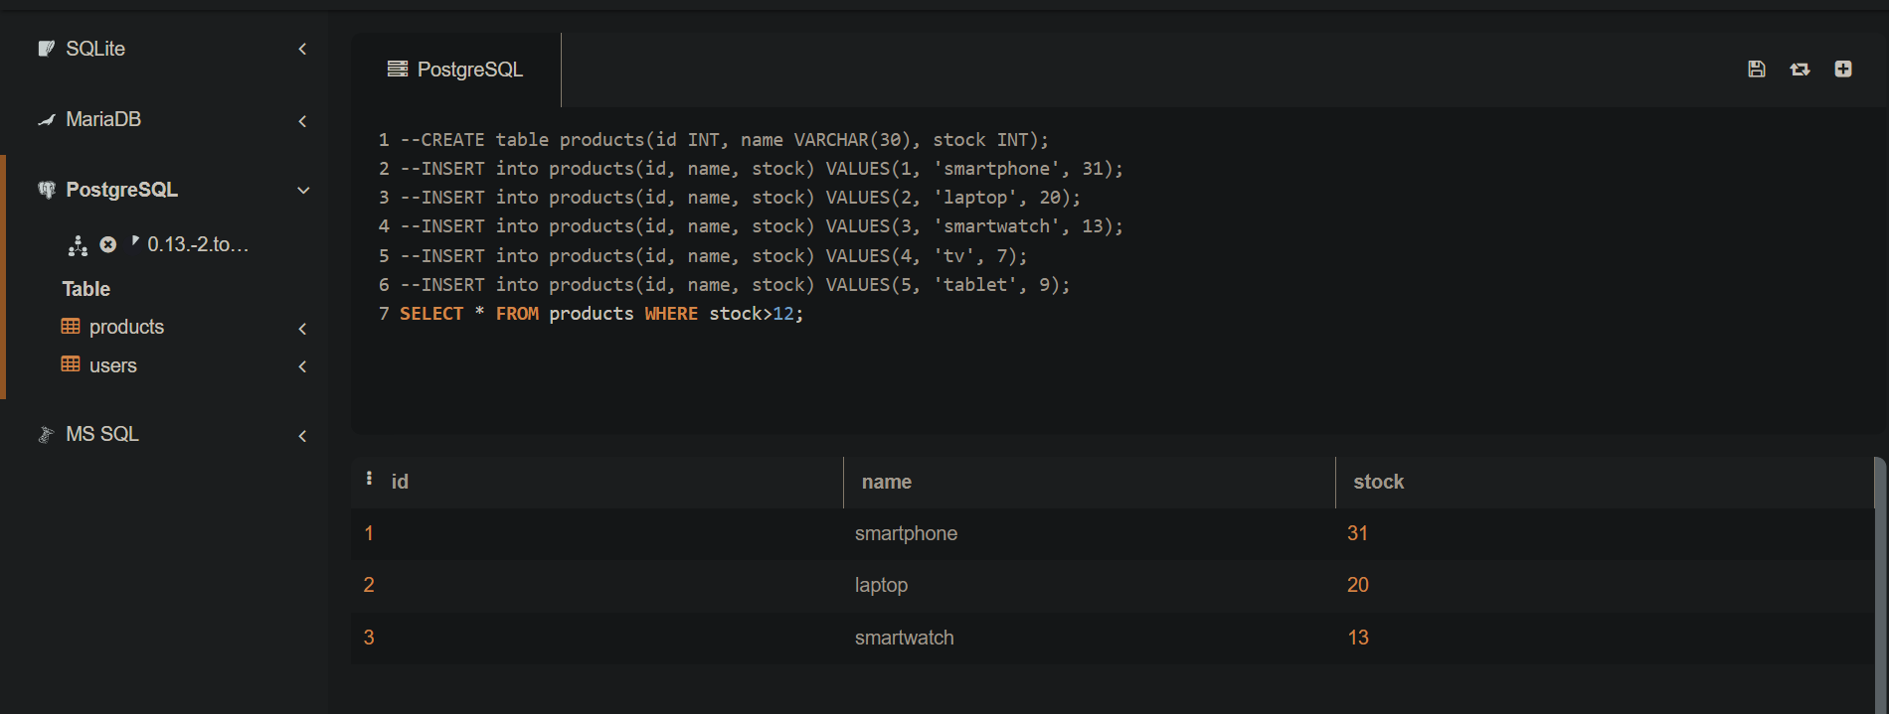The height and width of the screenshot is (714, 1889).
Task: Click the 0.13.-2.to… connection label
Action: [198, 244]
